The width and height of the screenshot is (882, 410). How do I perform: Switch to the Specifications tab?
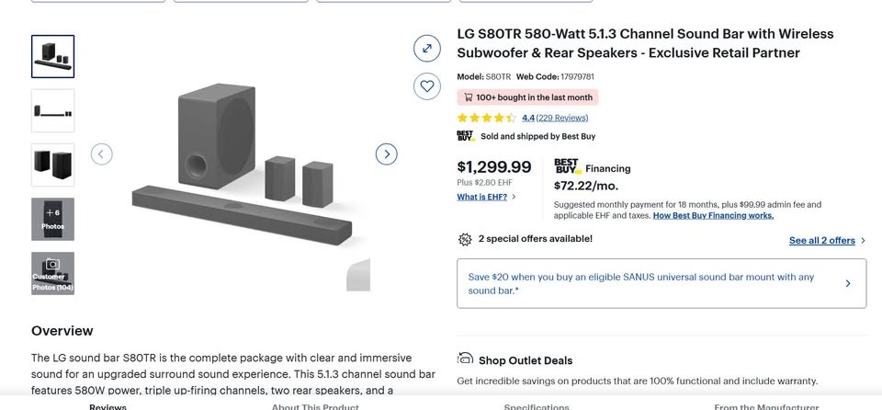537,406
